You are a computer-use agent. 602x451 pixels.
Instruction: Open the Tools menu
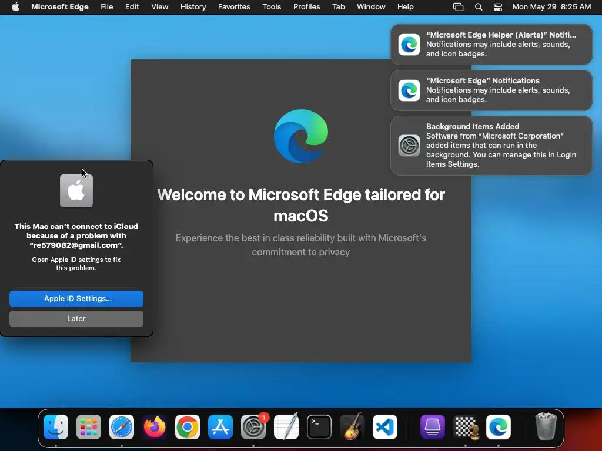[272, 7]
